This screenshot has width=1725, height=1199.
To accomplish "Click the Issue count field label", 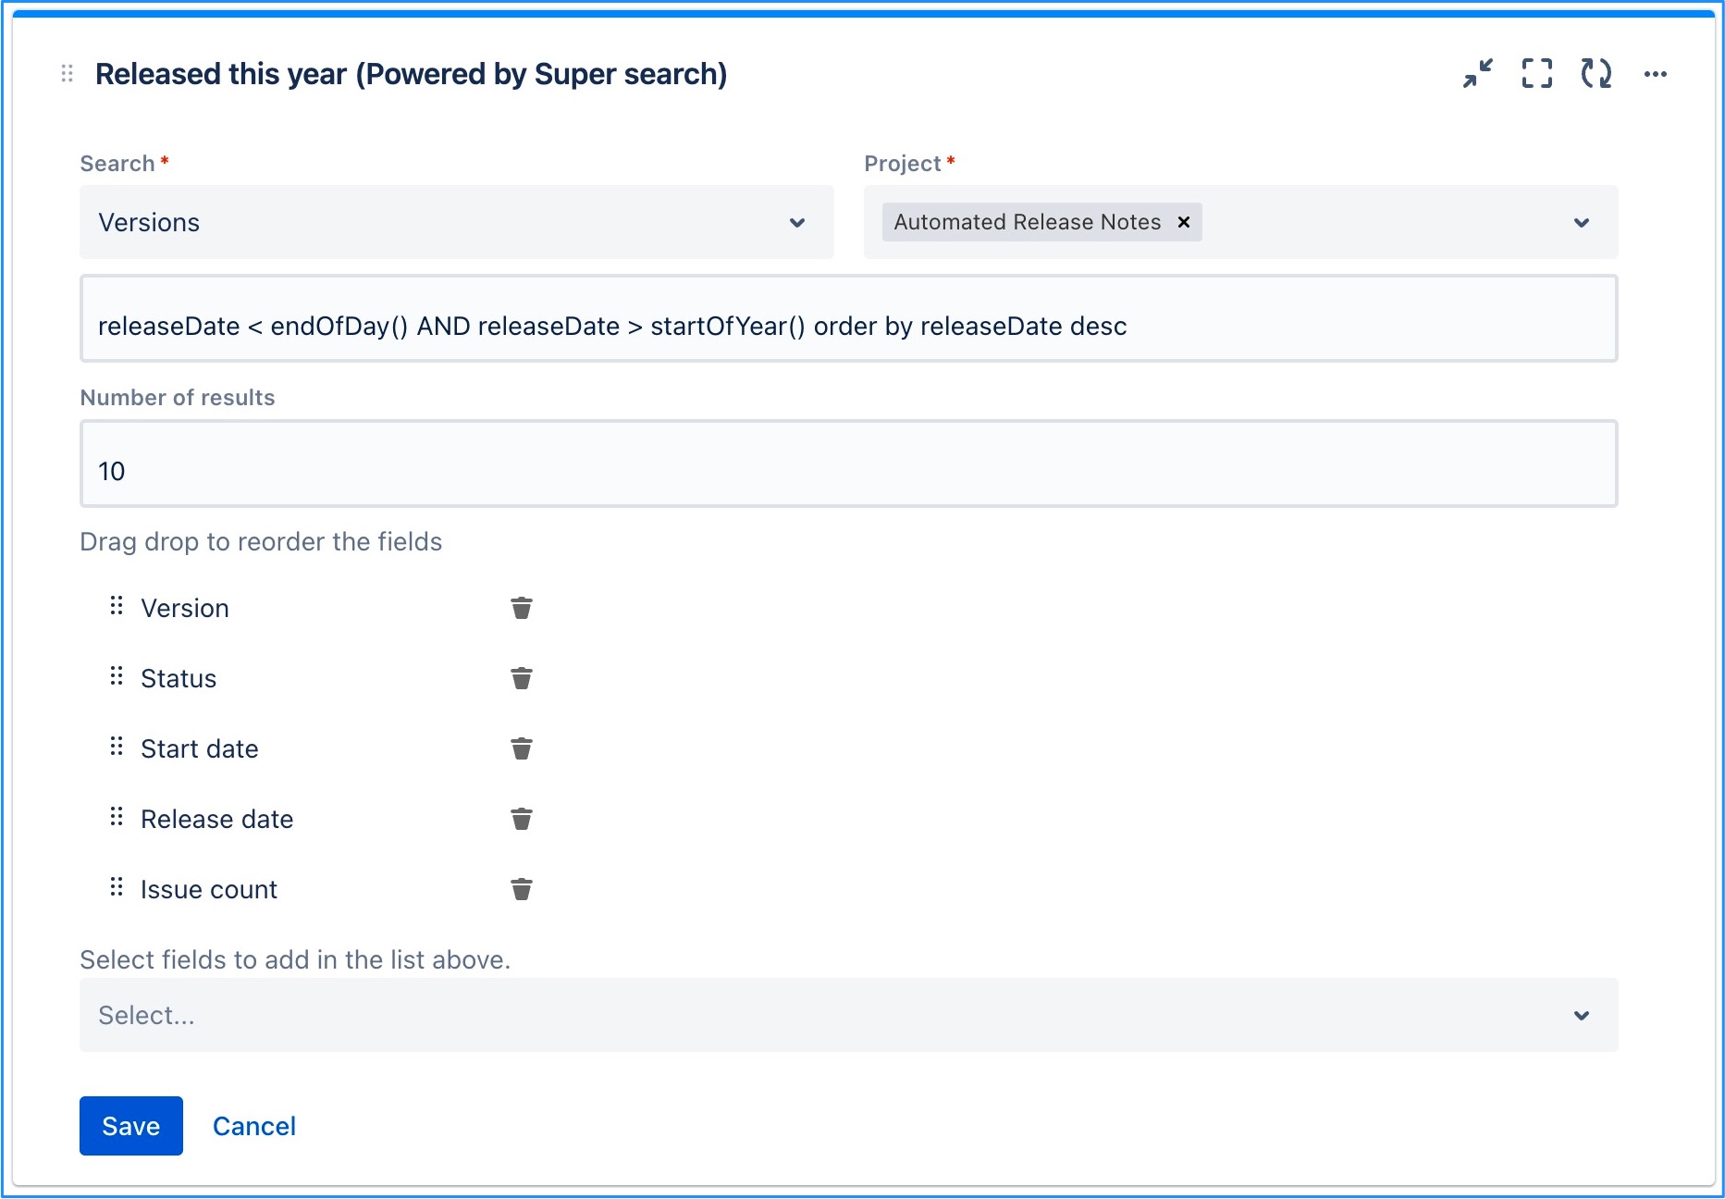I will [209, 889].
